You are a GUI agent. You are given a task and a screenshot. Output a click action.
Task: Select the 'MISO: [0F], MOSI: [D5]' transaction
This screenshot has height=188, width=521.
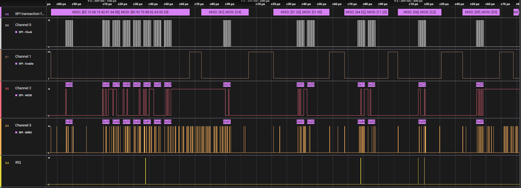click(481, 13)
